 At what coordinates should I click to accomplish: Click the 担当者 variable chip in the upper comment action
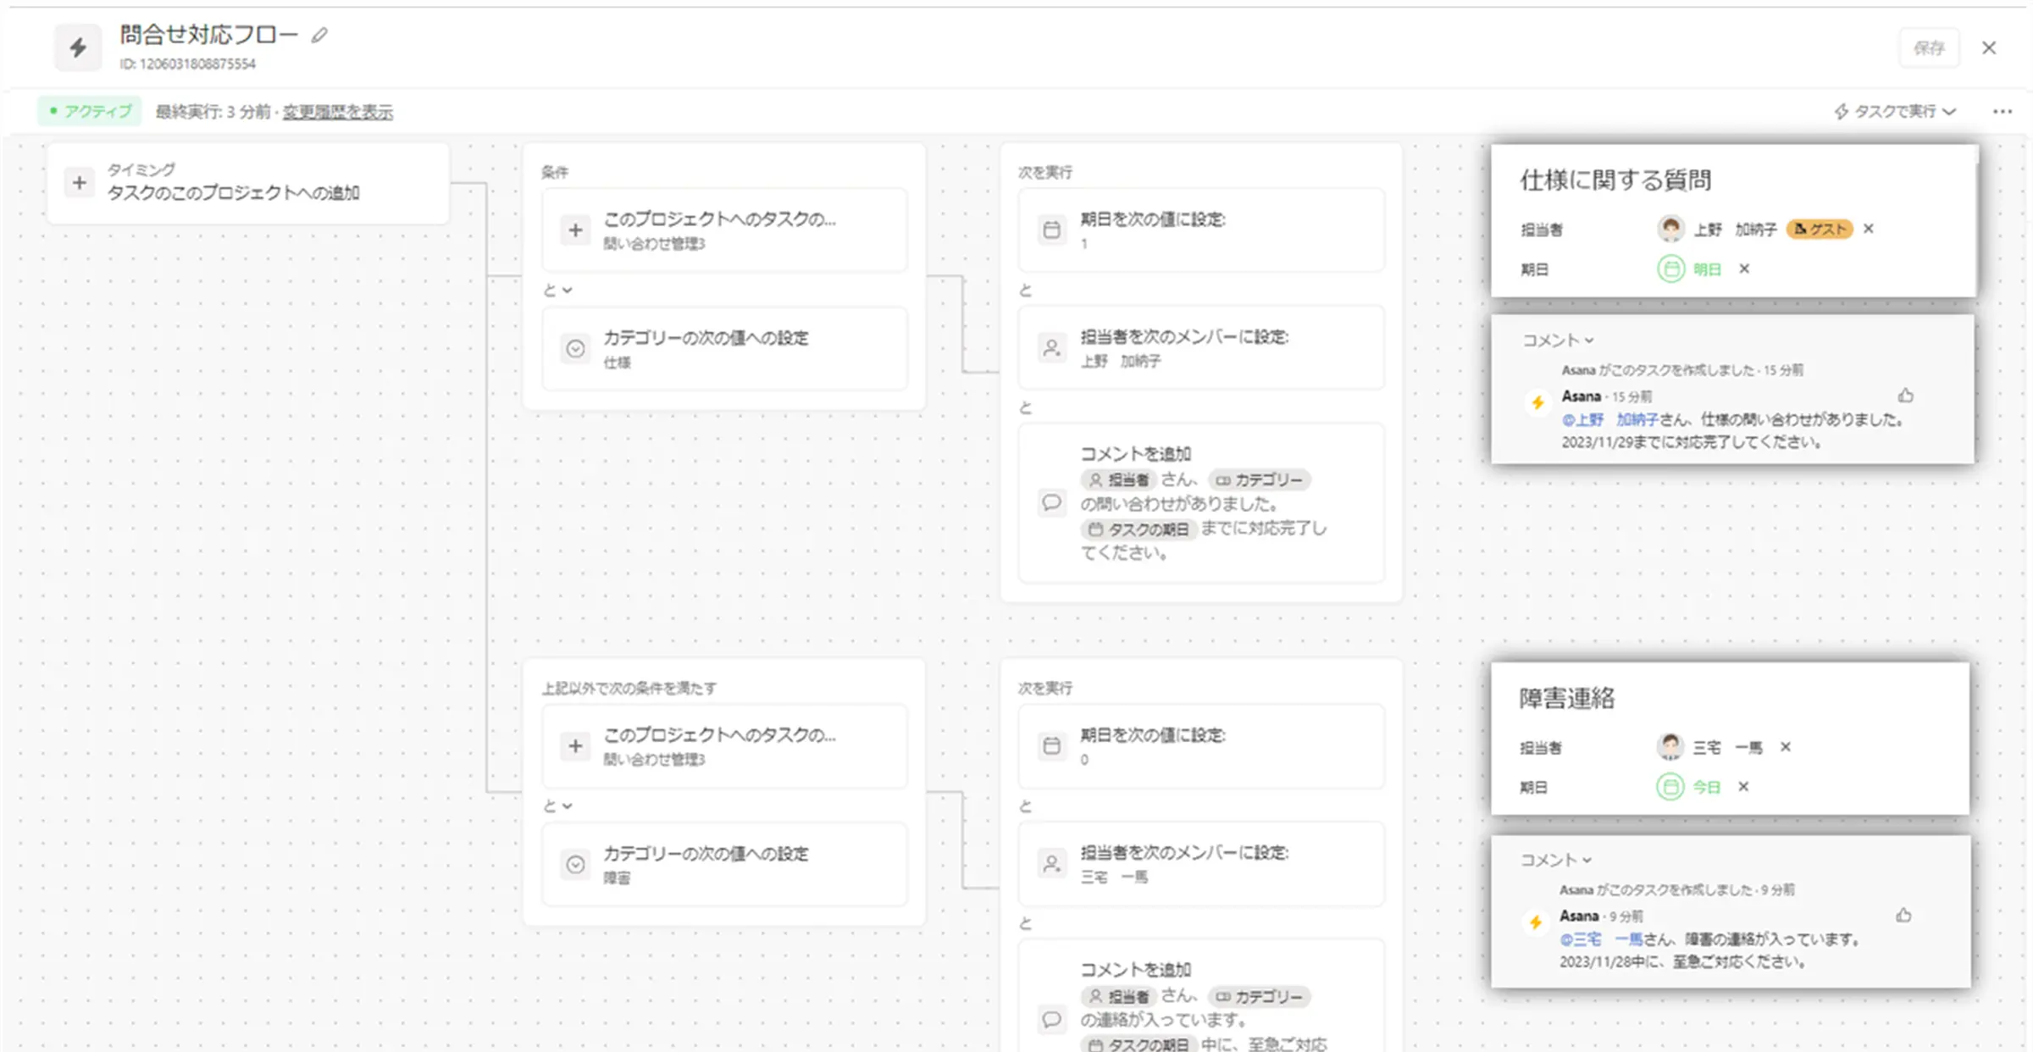pyautogui.click(x=1119, y=480)
